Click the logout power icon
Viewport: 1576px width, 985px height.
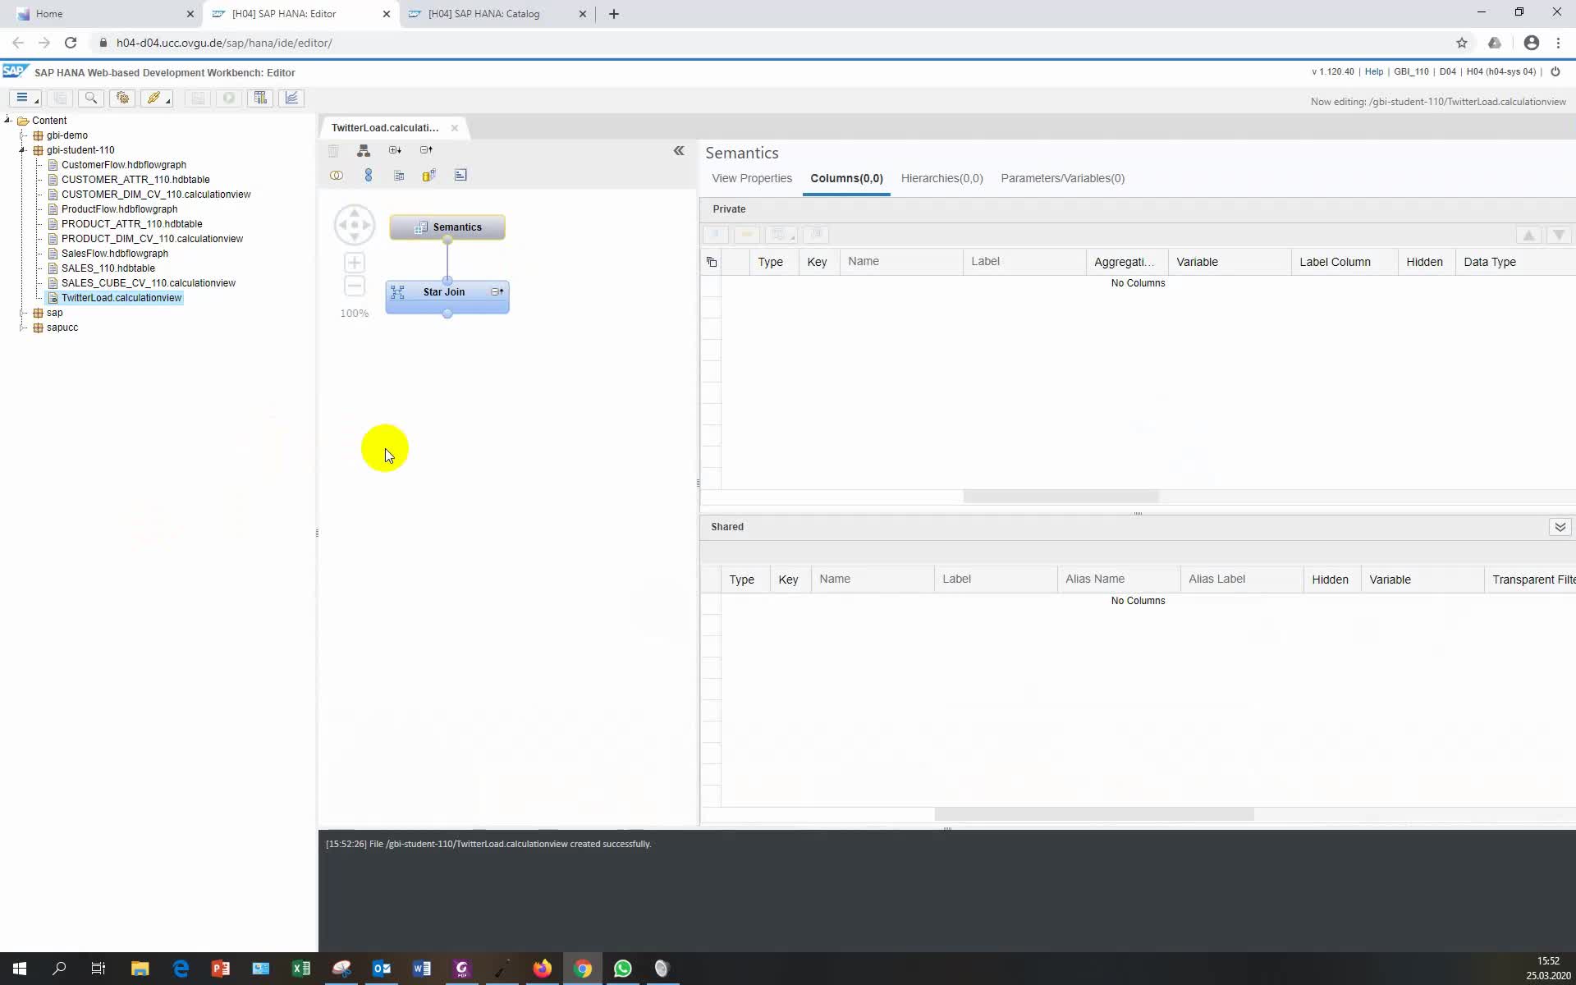1555,71
